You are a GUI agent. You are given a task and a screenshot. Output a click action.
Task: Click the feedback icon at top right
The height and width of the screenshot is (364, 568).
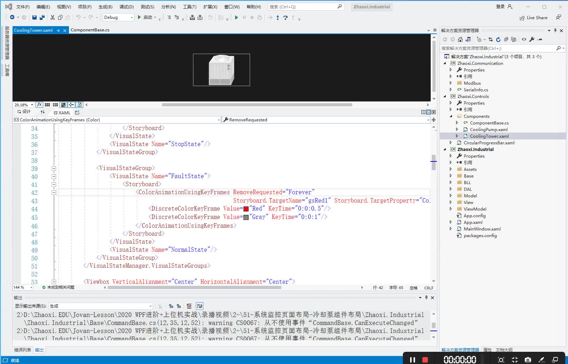pyautogui.click(x=559, y=17)
